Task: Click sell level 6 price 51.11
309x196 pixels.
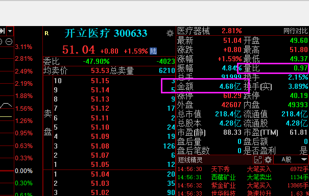Action: pos(100,118)
